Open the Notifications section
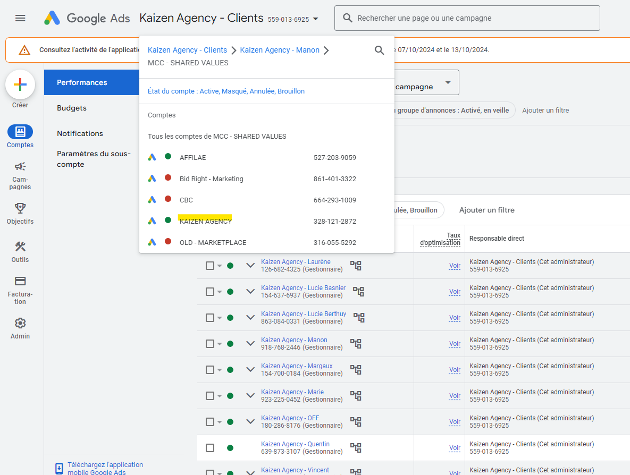 (x=80, y=133)
